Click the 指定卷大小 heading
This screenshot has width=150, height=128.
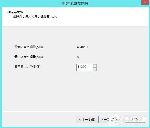pyautogui.click(x=15, y=12)
